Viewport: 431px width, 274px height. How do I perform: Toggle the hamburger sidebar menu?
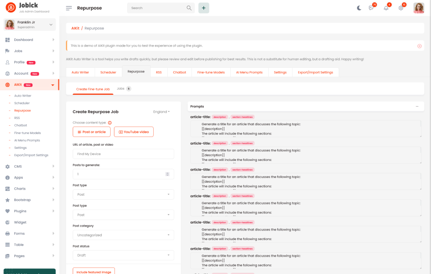coord(69,8)
